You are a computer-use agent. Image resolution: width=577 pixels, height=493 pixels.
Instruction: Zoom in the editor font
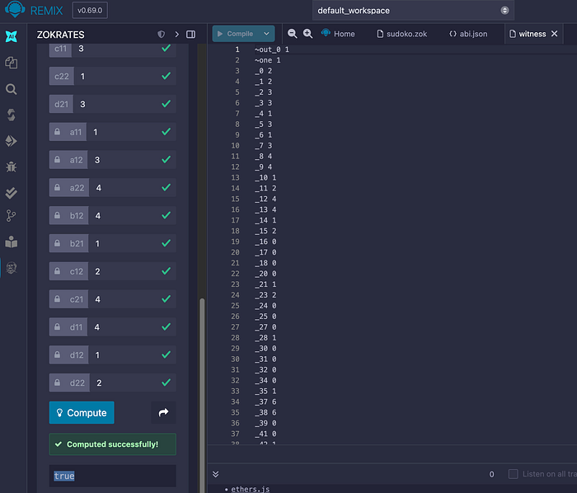307,34
